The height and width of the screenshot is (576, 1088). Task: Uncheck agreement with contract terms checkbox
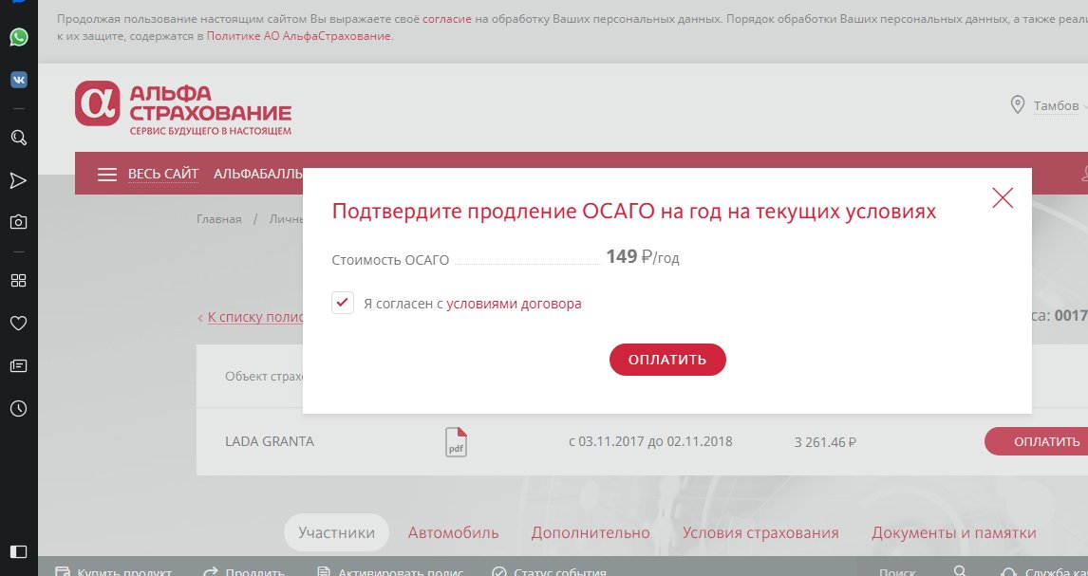pyautogui.click(x=343, y=303)
